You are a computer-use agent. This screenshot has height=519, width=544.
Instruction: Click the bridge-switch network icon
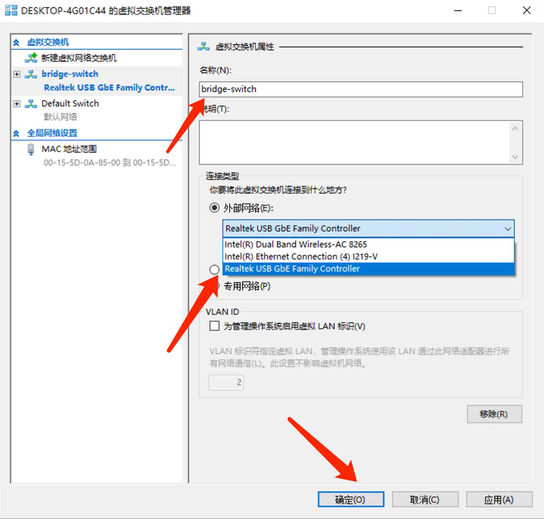point(31,74)
